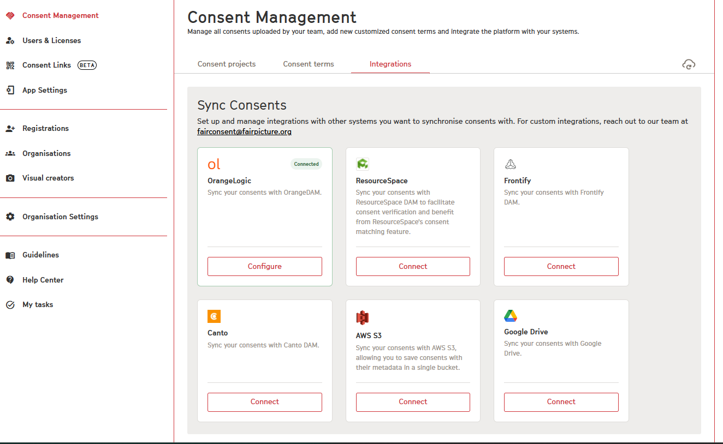The height and width of the screenshot is (444, 723).
Task: Click the "Sync your consents with OrangeDAM" text
Action: 265,193
